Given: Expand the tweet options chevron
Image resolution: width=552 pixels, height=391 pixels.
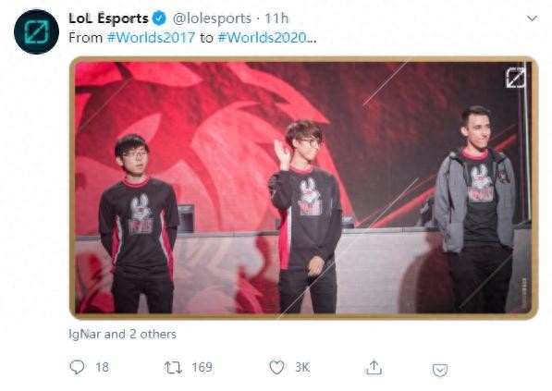Looking at the screenshot, I should click(x=532, y=18).
